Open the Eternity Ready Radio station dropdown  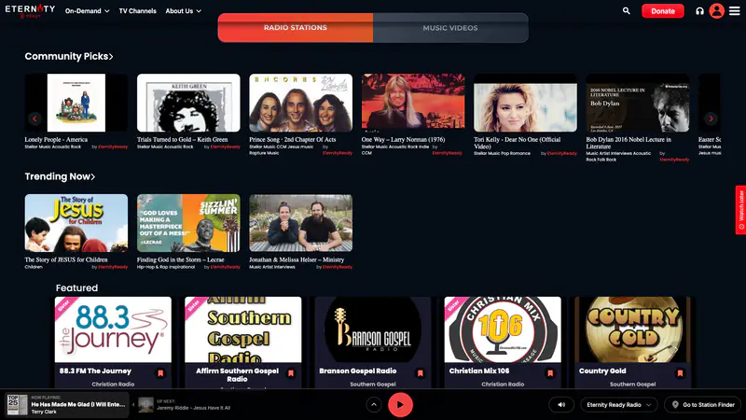(618, 405)
